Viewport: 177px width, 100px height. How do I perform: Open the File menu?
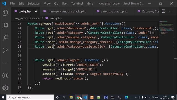click(12, 4)
